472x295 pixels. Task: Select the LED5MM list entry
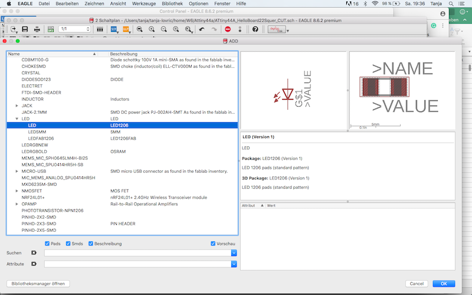37,132
